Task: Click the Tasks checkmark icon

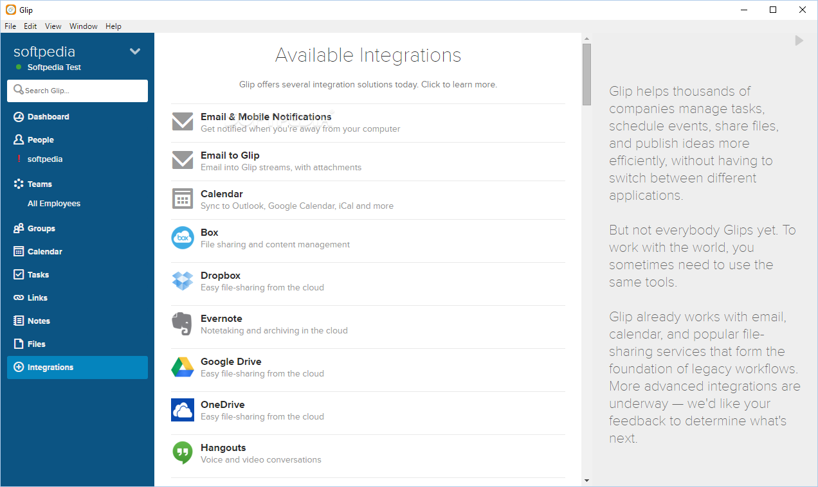Action: (19, 274)
